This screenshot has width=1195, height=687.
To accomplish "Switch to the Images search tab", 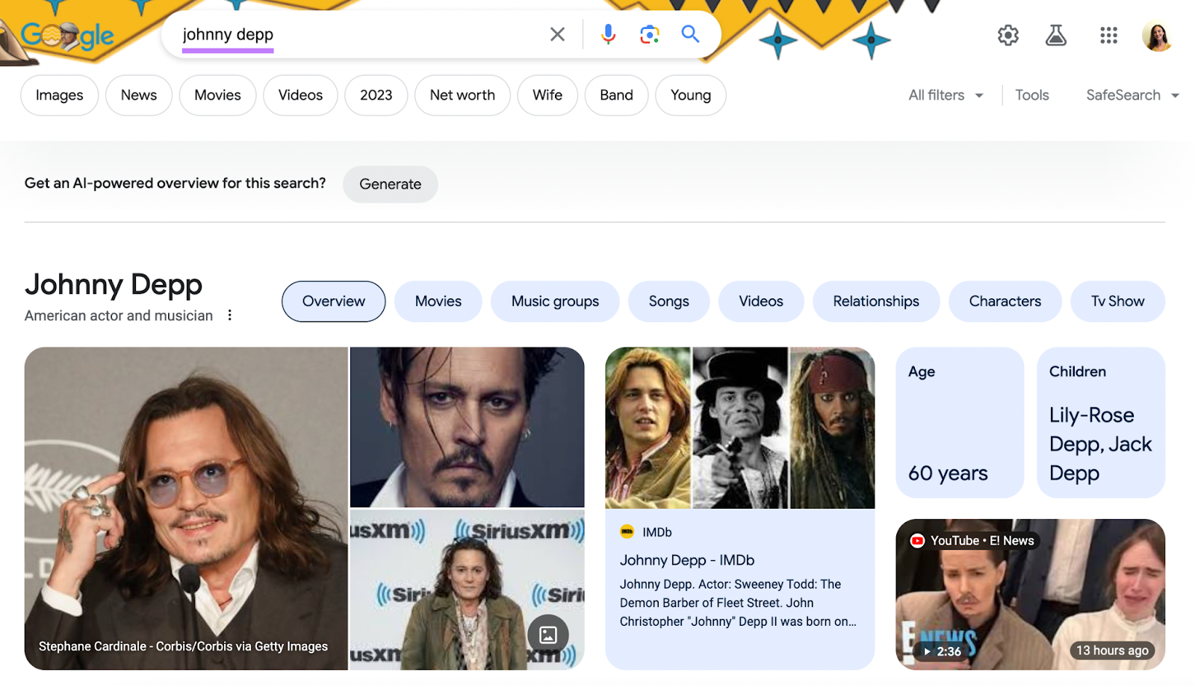I will pos(59,95).
